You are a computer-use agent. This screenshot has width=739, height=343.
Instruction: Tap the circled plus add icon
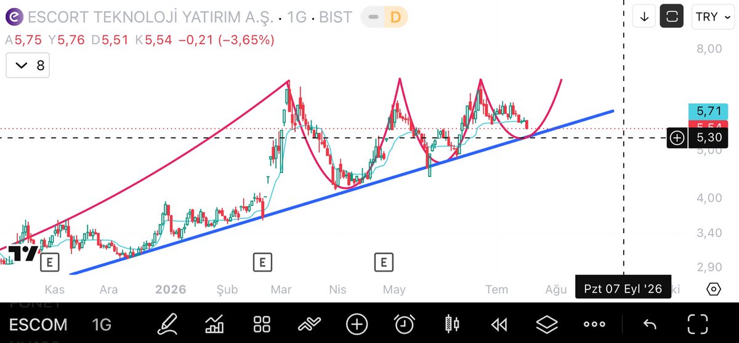click(357, 323)
